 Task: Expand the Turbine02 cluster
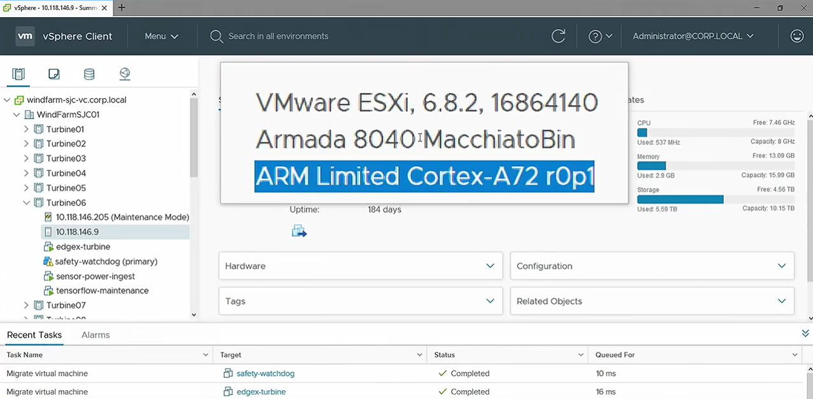[26, 144]
